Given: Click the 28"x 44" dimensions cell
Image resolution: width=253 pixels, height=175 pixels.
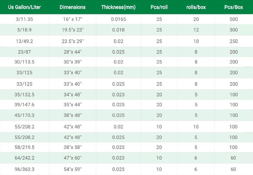Looking at the screenshot, I should pos(73,52).
